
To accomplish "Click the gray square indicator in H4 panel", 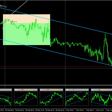I will click(73, 90).
